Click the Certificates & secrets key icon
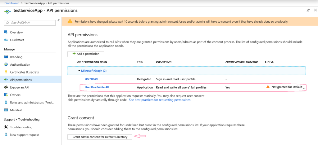This screenshot has width=318, height=145. 6,72
